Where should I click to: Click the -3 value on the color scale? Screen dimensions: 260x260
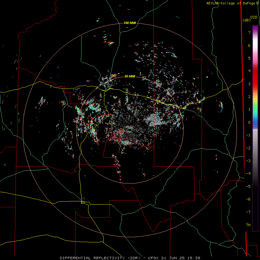click(248, 161)
